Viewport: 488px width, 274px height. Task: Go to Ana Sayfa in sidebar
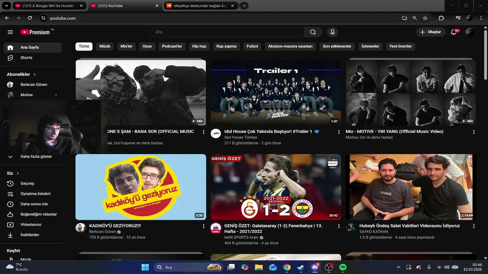[x=33, y=48]
